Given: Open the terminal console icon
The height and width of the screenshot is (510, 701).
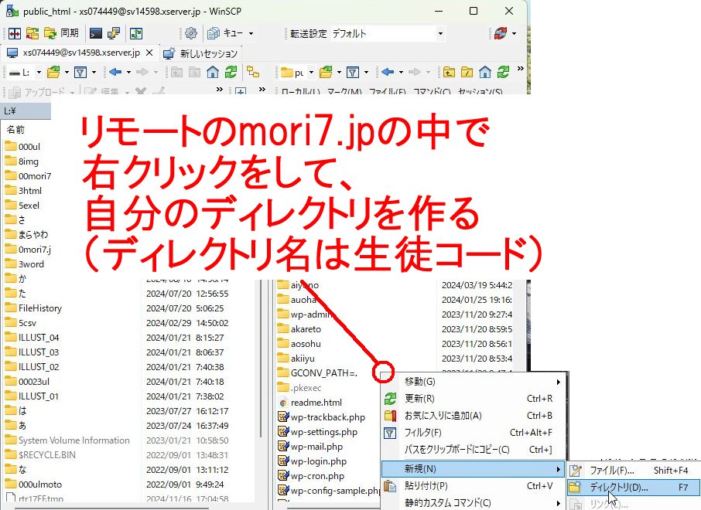Looking at the screenshot, I should coord(96,33).
